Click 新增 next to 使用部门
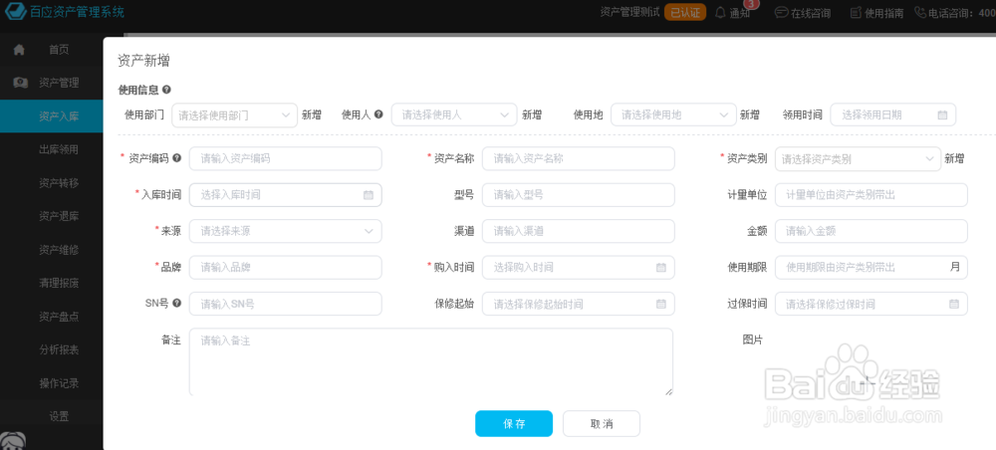Viewport: 996px width, 450px height. click(311, 114)
